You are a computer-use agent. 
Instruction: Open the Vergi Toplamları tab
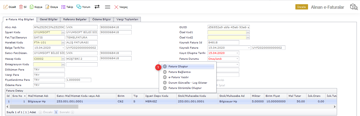(x=128, y=19)
